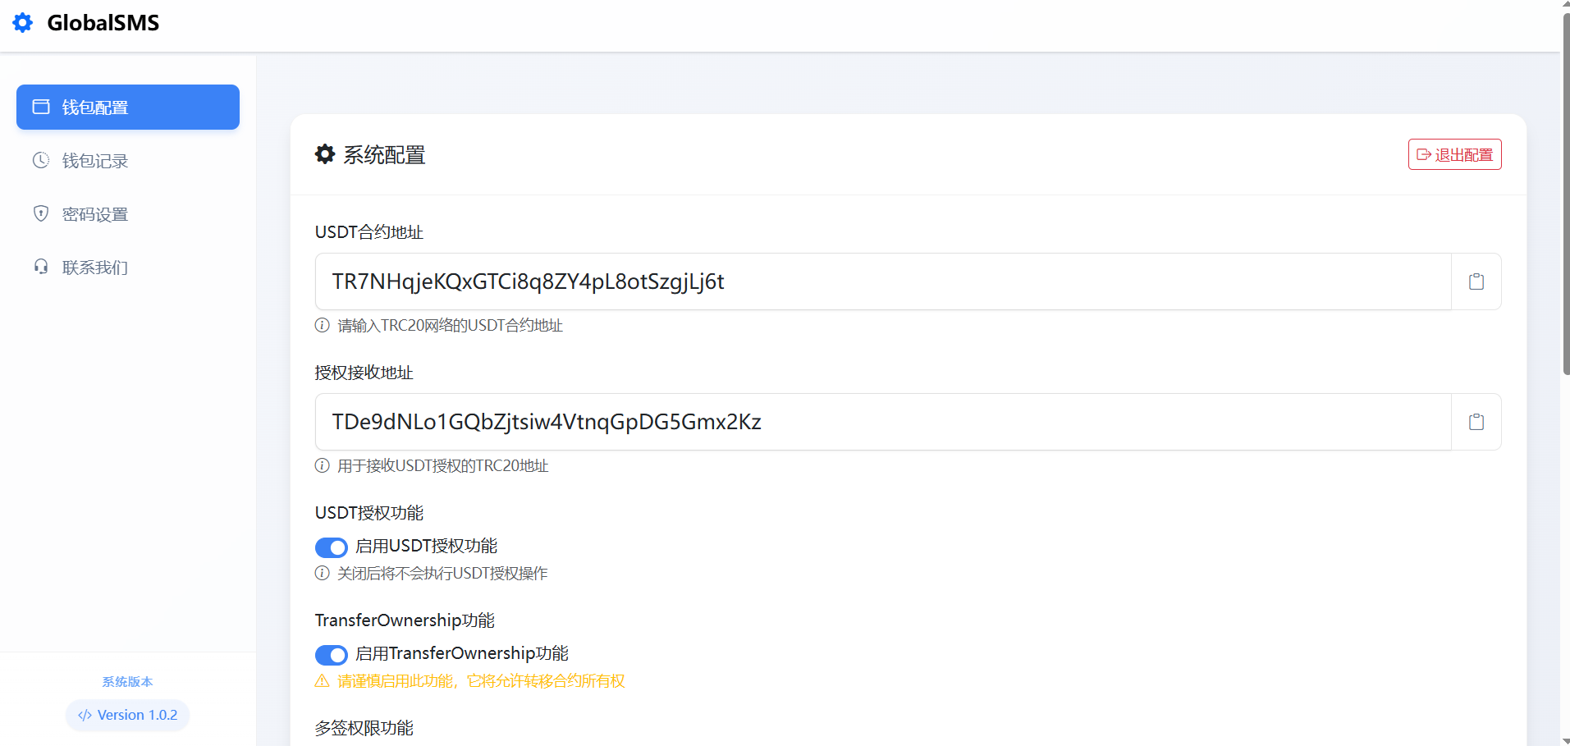Focus the 授权接收地址 input field
Image resolution: width=1570 pixels, height=746 pixels.
pos(883,422)
